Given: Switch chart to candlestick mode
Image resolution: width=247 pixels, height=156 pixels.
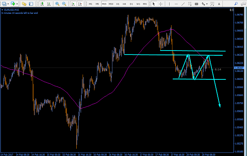Looking at the screenshot, I should 42,4.
